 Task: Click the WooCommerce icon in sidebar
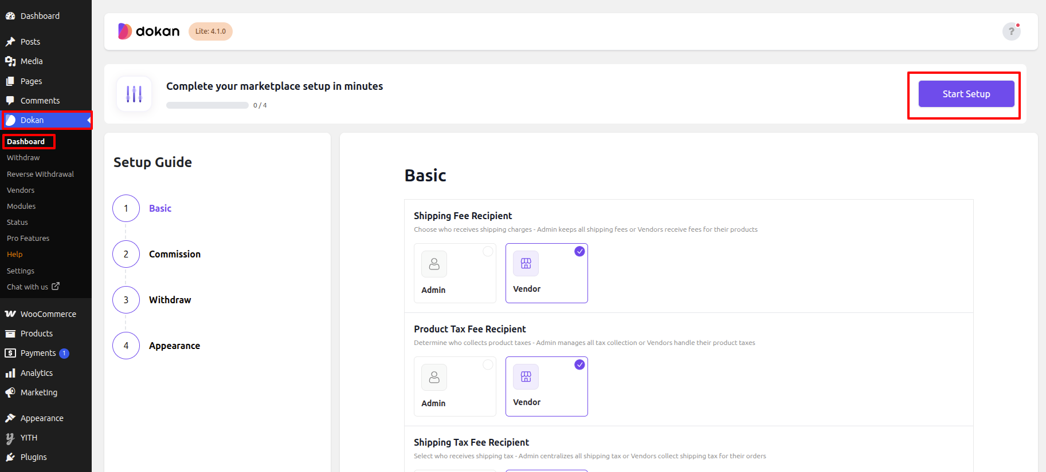[10, 314]
